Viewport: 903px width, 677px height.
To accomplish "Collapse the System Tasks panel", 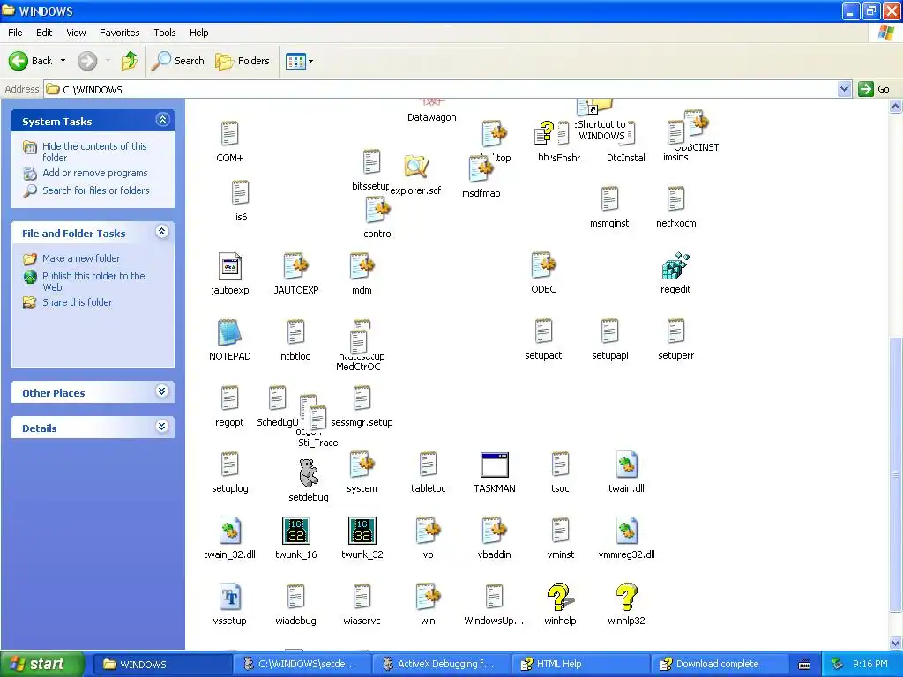I will [x=162, y=120].
